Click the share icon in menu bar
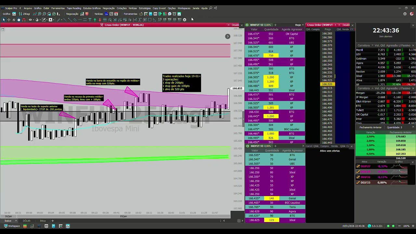416x234 pixels. [x=215, y=8]
